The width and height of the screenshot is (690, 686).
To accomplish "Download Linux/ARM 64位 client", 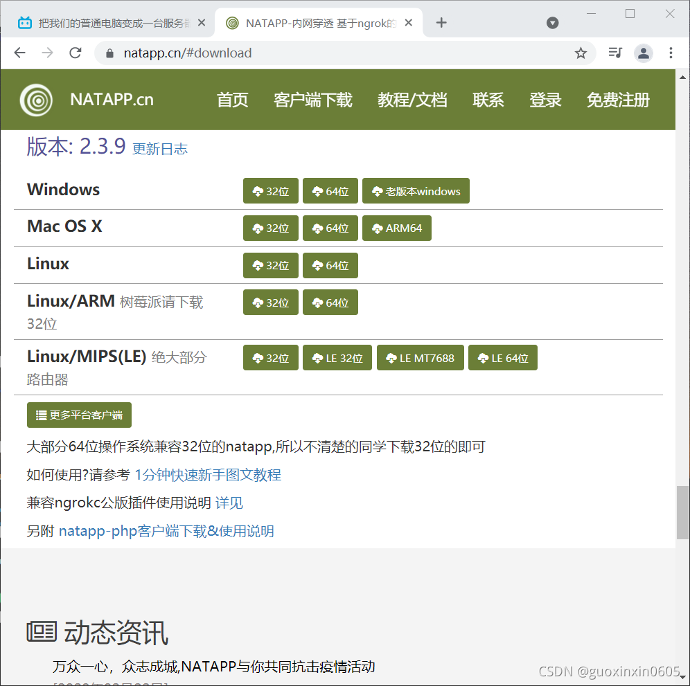I will click(330, 303).
